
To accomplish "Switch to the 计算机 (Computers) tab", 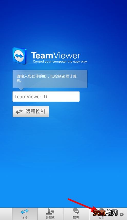I will [51, 214].
